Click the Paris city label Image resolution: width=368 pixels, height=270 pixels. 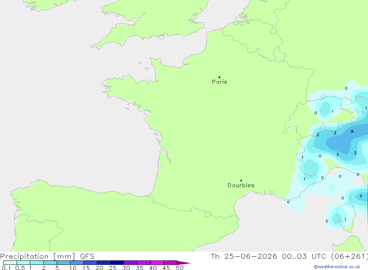click(219, 82)
